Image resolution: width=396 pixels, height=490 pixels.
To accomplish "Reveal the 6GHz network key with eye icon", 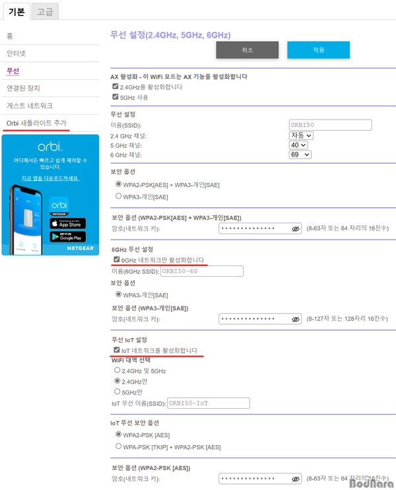I will (296, 319).
